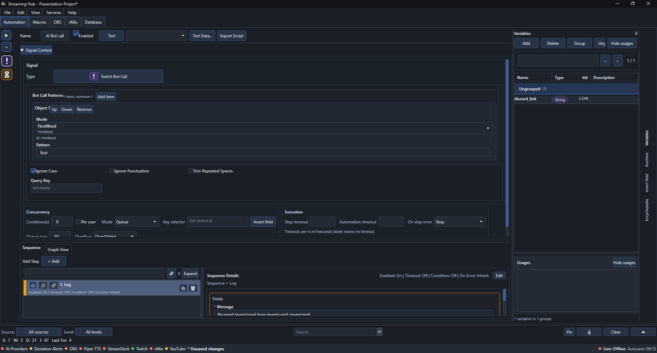The image size is (657, 353).
Task: Delete the Log step with the trash icon
Action: coord(193,288)
